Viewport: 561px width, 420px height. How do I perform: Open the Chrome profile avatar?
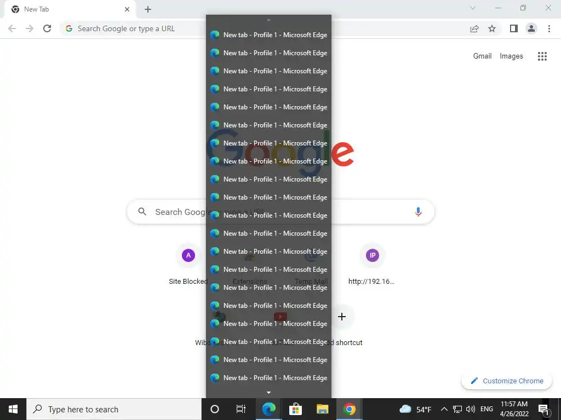click(x=531, y=28)
